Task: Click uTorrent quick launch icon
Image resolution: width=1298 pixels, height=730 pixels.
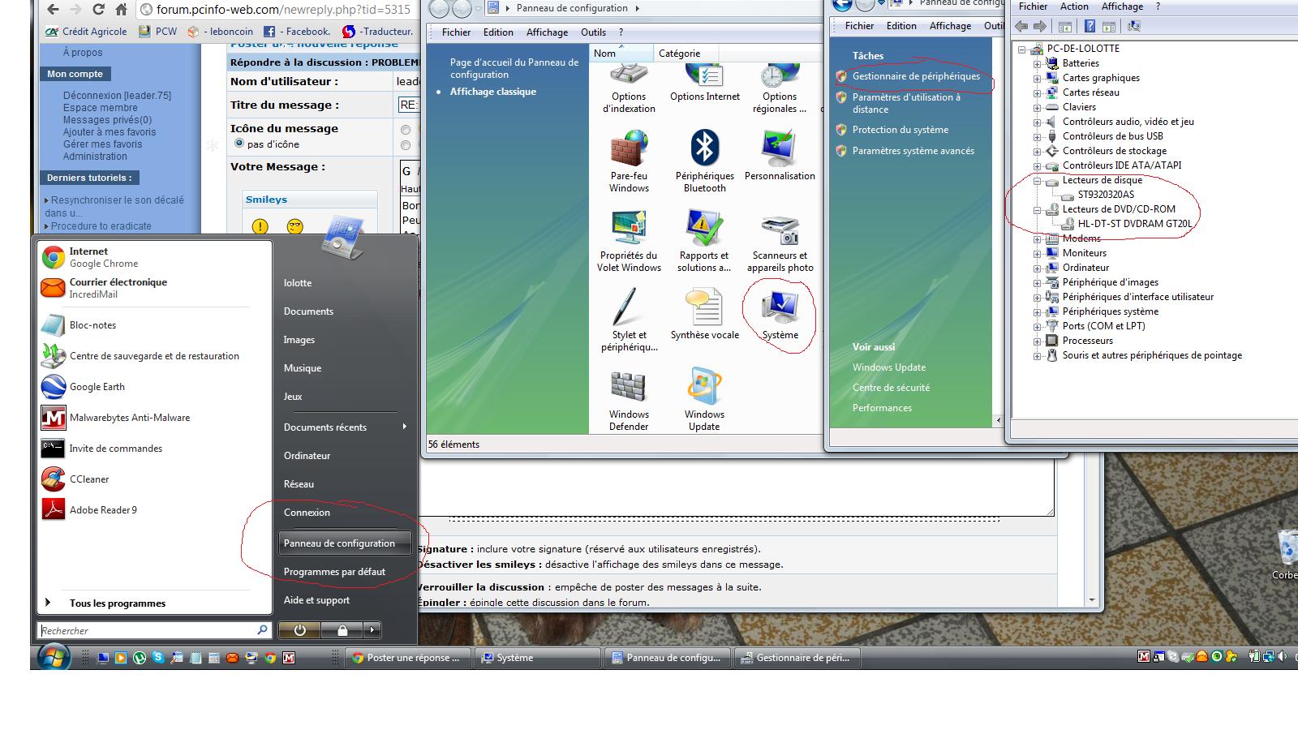Action: (140, 658)
